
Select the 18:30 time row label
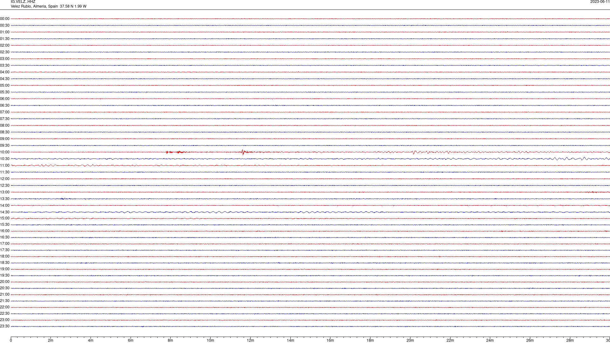coord(5,263)
